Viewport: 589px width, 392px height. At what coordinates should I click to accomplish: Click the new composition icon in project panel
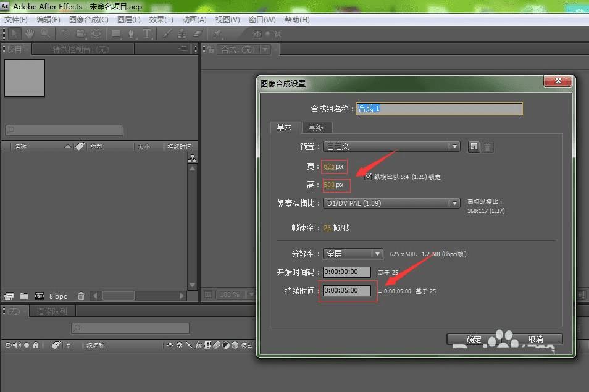39,296
